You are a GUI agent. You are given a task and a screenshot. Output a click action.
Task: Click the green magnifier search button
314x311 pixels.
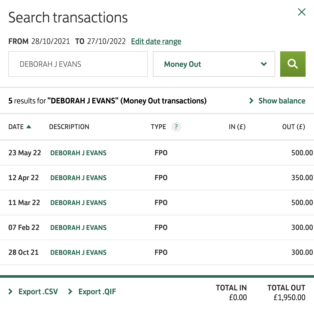coord(293,64)
